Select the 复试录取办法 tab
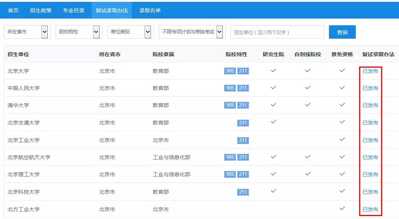399x219 pixels. click(x=112, y=10)
